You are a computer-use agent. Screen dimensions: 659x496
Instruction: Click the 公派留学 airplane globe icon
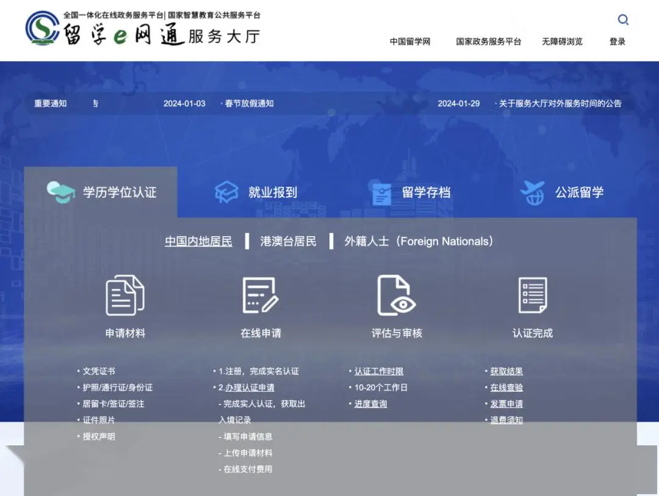coord(532,193)
